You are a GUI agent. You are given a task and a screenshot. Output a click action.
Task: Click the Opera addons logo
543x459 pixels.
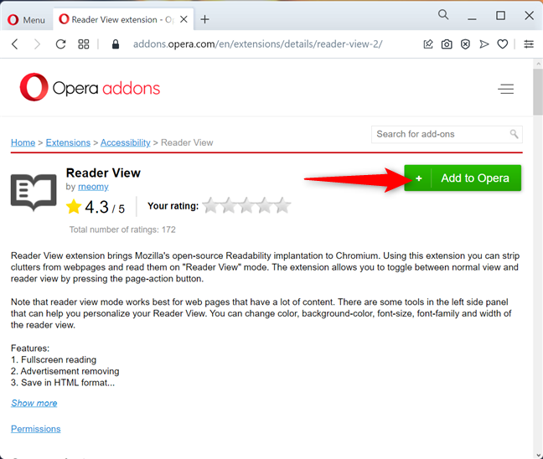pos(90,87)
